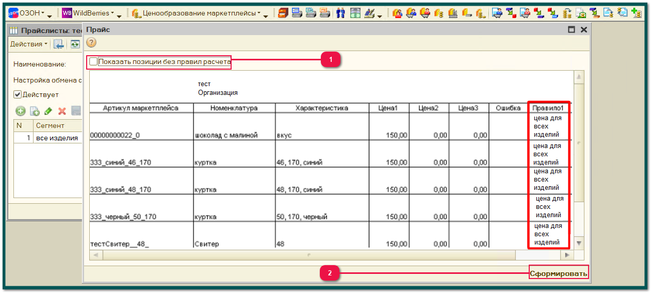
Task: Click first toolbar icon with red person
Action: (x=397, y=13)
